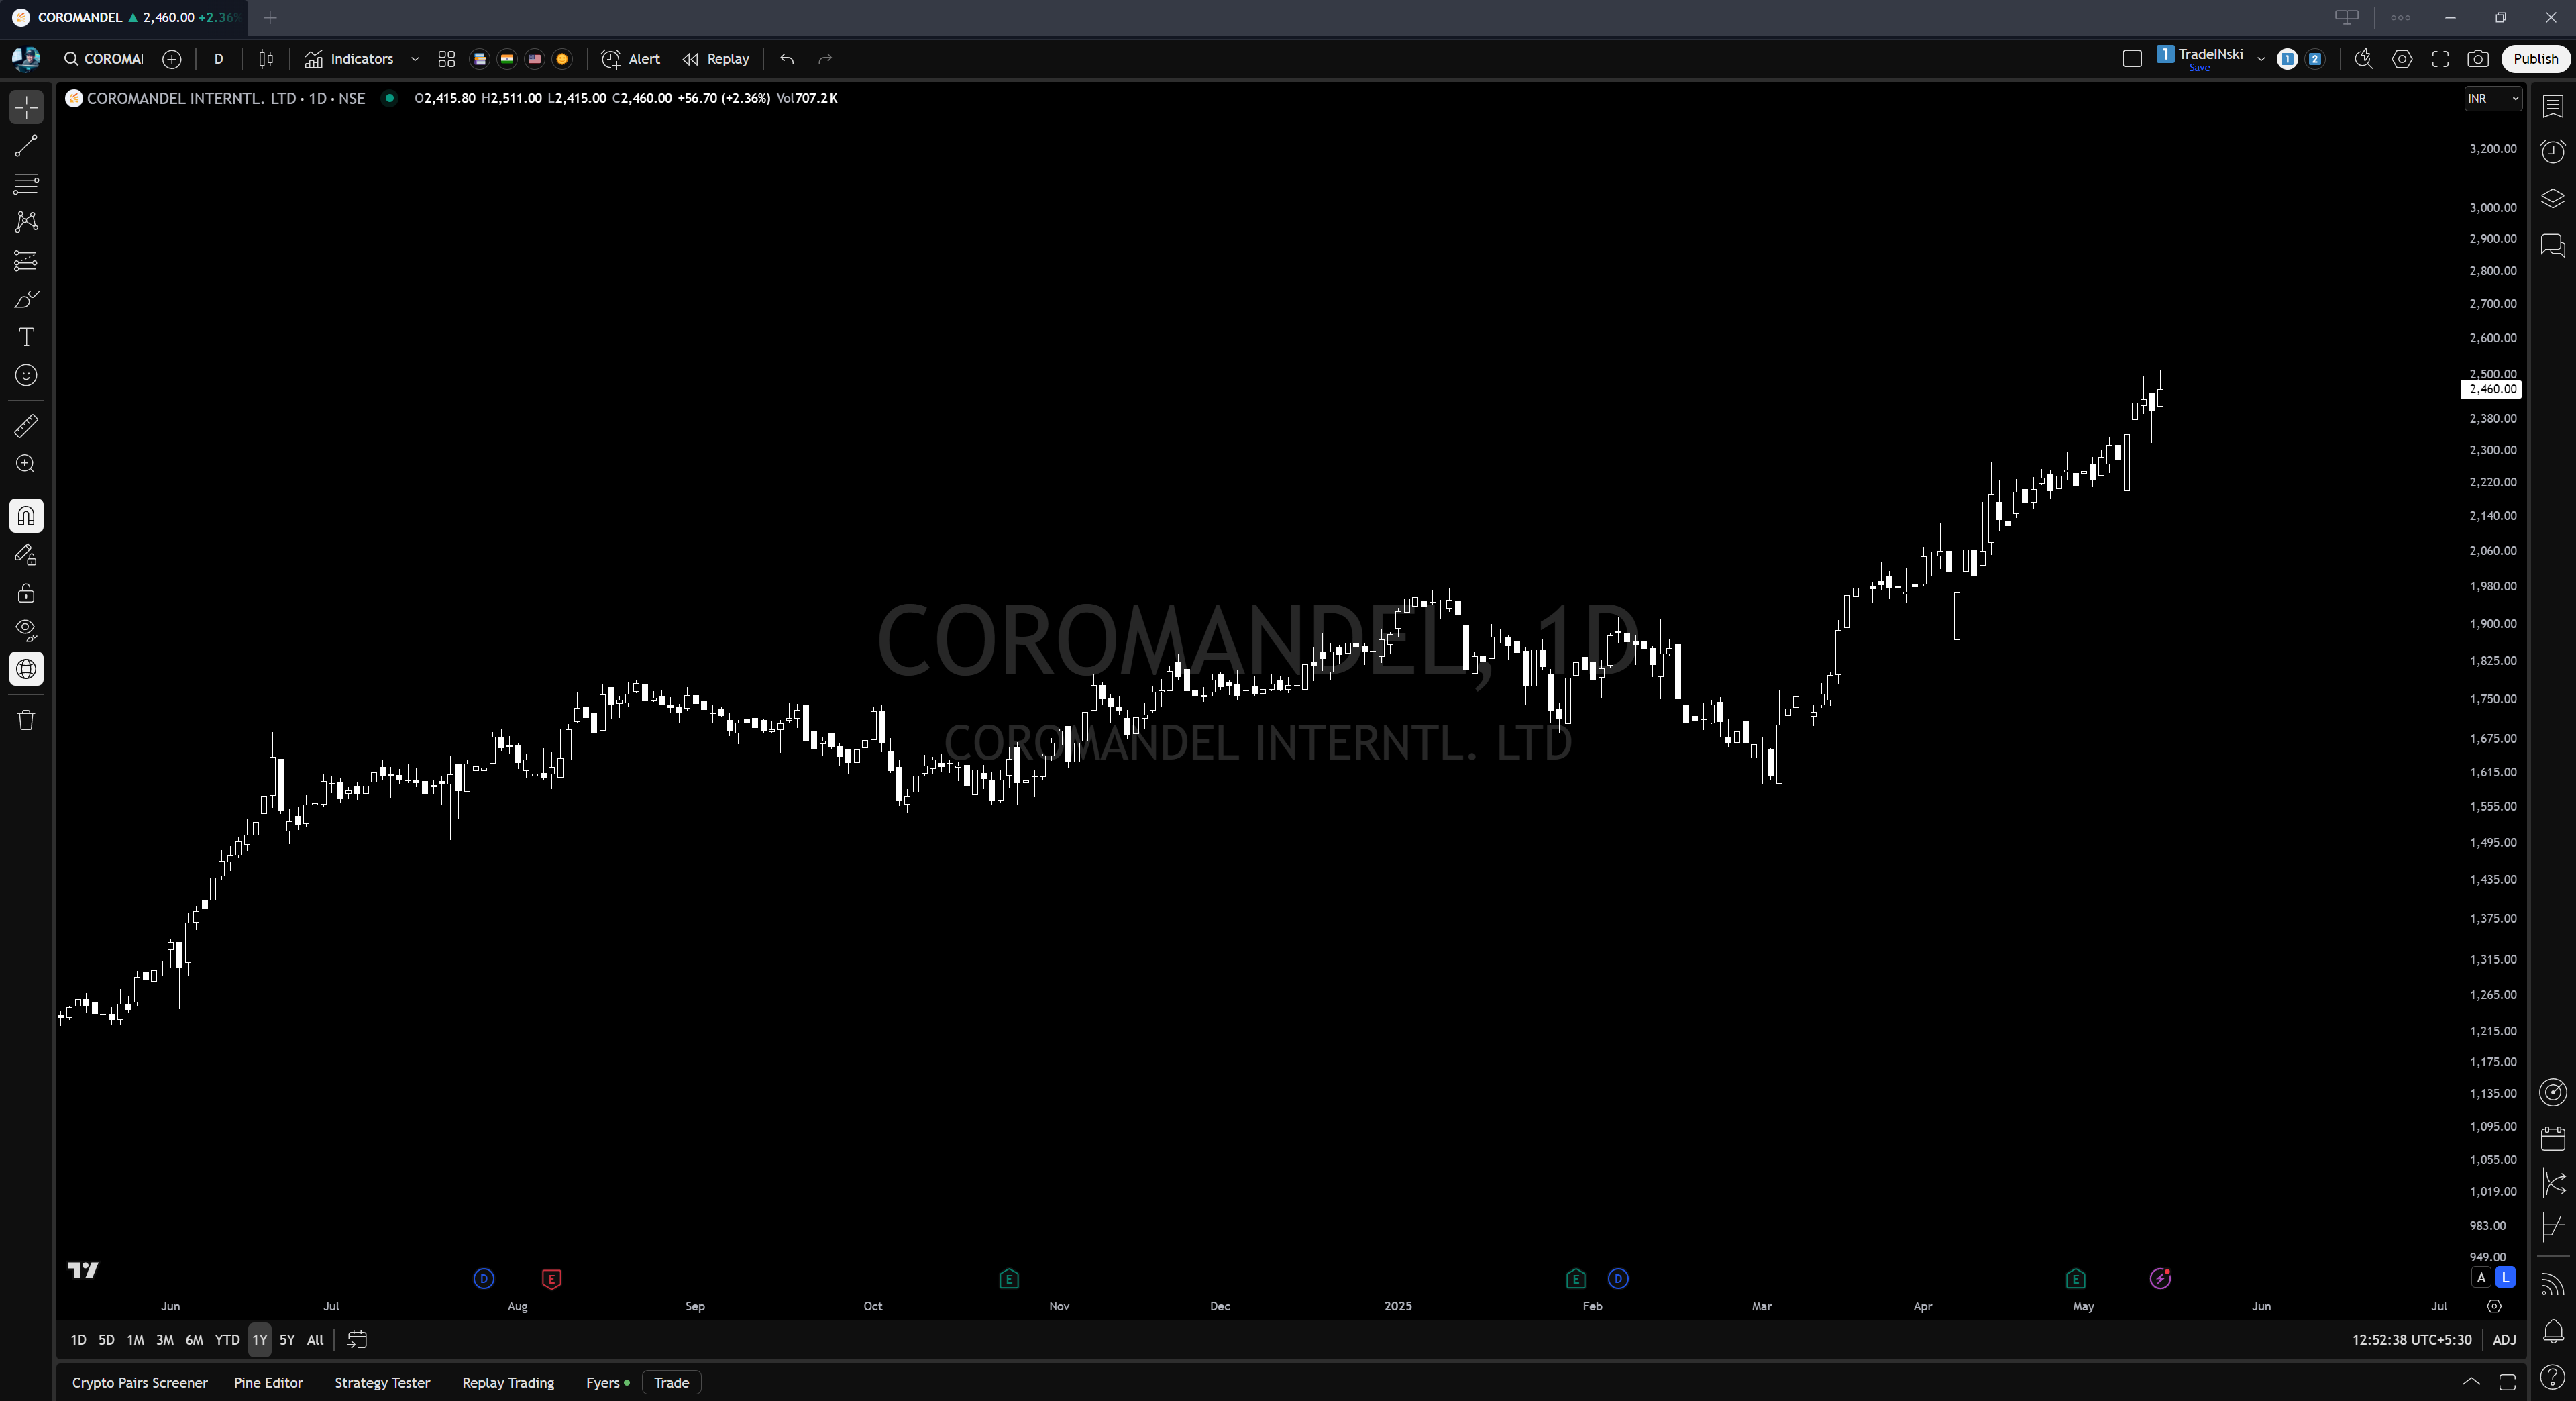Open the watchlist panel icon
Viewport: 2576px width, 1401px height.
[x=2553, y=106]
